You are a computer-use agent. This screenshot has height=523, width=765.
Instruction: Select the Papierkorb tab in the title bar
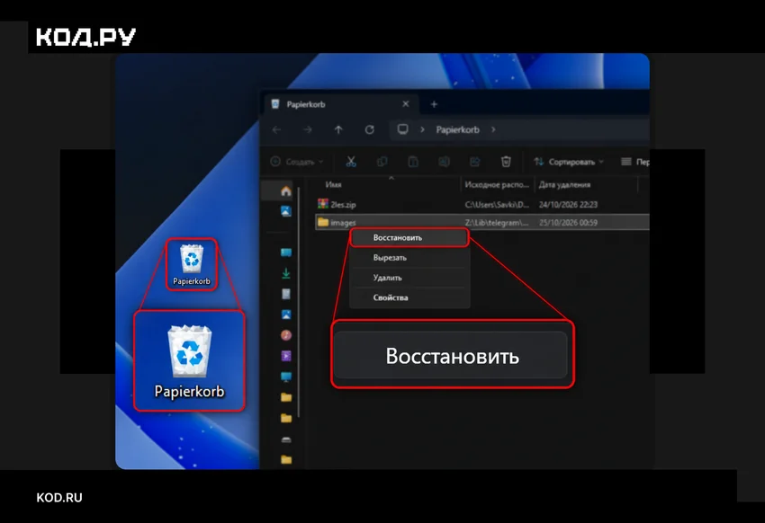coord(341,104)
